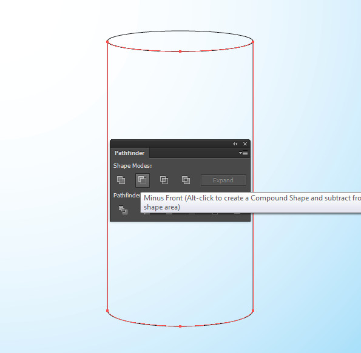Viewport: 361px width, 353px height.
Task: Click the black upper arc of ellipse
Action: tap(180, 31)
